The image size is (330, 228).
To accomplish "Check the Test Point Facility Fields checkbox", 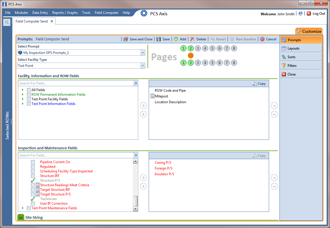I will point(29,99).
